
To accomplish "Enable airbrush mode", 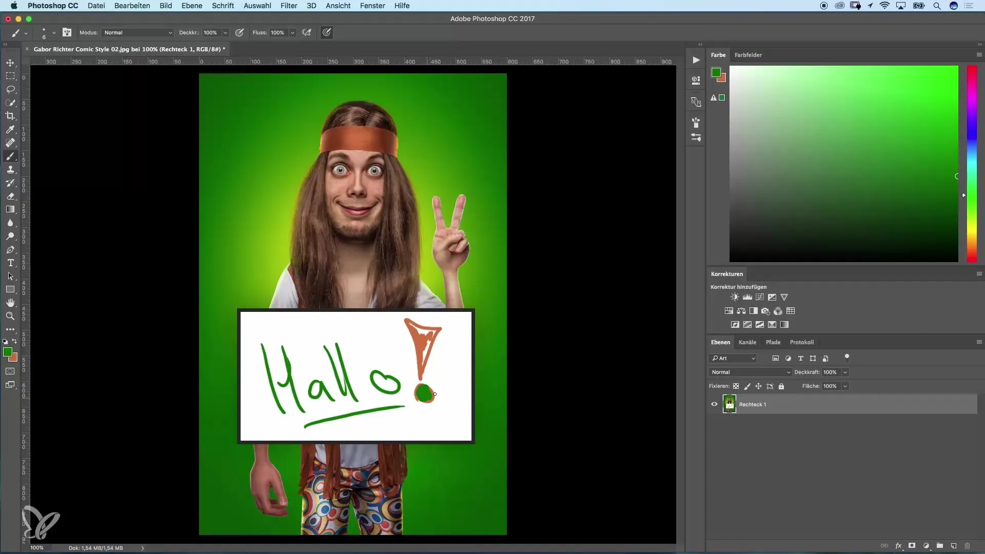I will tap(307, 32).
